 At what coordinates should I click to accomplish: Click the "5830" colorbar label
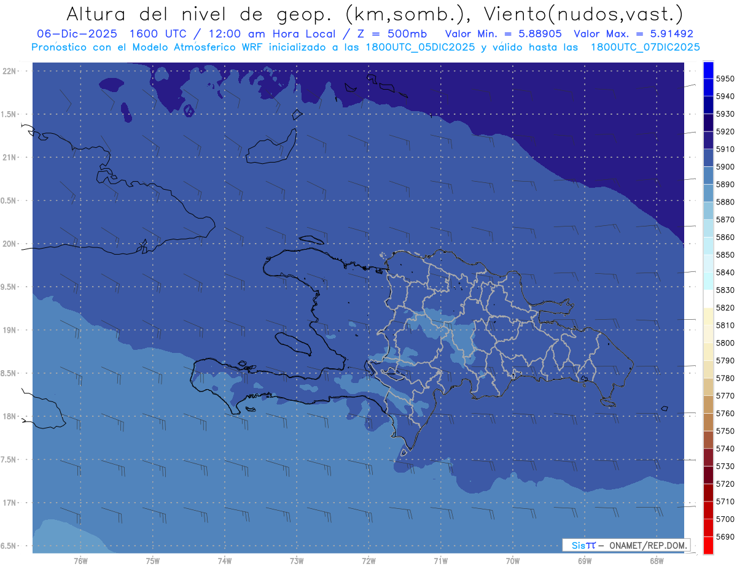coord(725,290)
